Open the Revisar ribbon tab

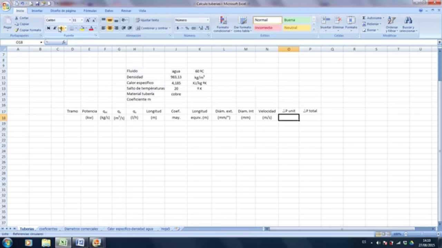(x=126, y=11)
